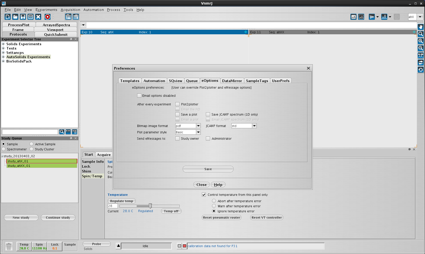Click the temperature slider handle
This screenshot has height=254, width=425.
click(x=150, y=206)
